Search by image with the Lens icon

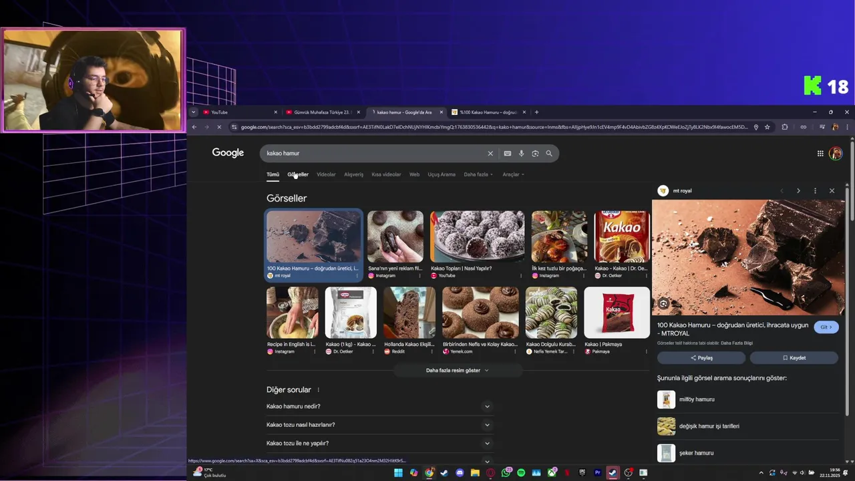[535, 154]
